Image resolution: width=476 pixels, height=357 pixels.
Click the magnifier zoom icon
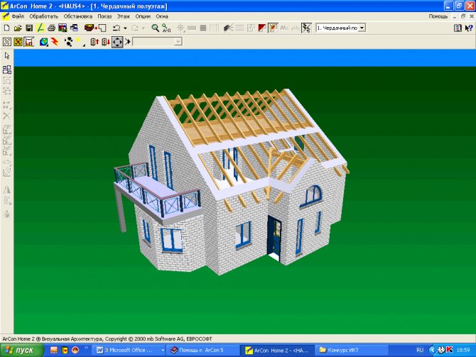coord(156,28)
